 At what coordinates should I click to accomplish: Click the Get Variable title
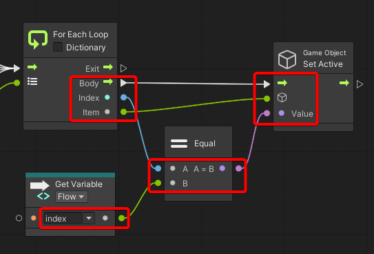79,184
